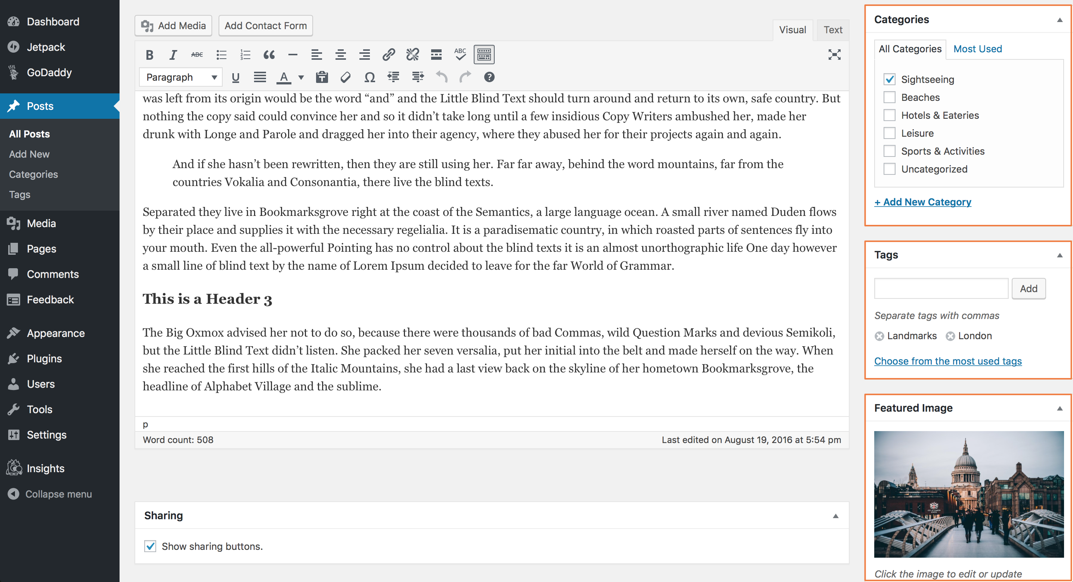Check the Hotels & Eateries category
The width and height of the screenshot is (1073, 582).
pyautogui.click(x=889, y=115)
